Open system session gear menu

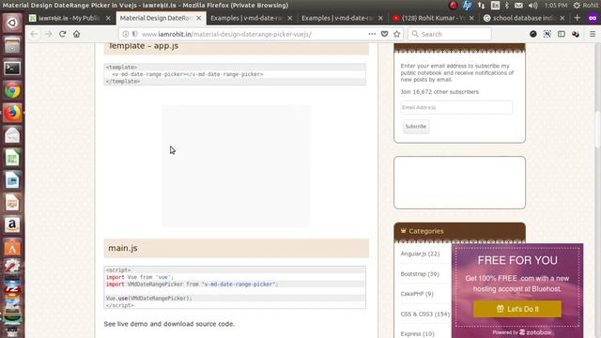(577, 6)
